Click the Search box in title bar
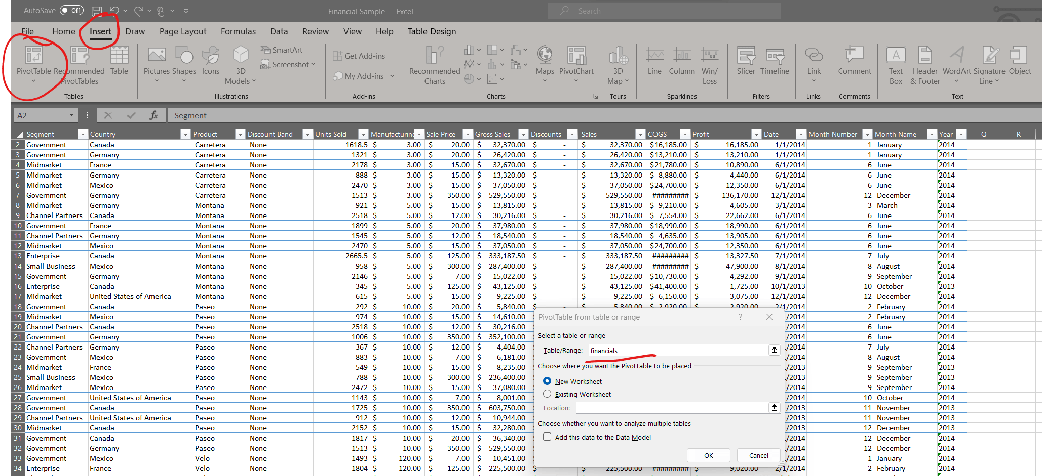Viewport: 1042px width, 476px height. tap(664, 11)
